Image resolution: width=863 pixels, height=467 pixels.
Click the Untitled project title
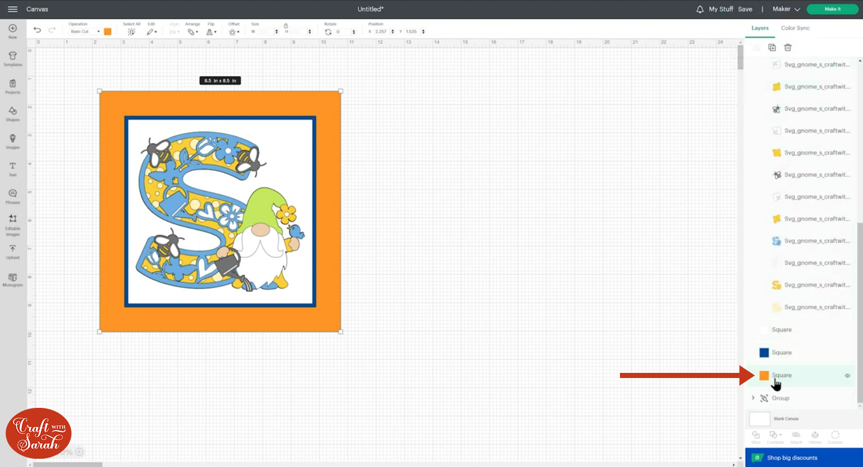[x=371, y=9]
